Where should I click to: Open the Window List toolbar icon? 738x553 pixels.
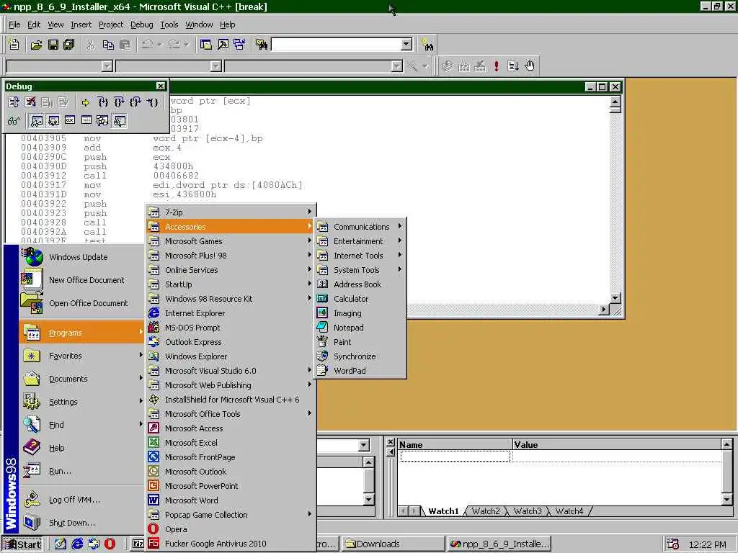(x=239, y=45)
